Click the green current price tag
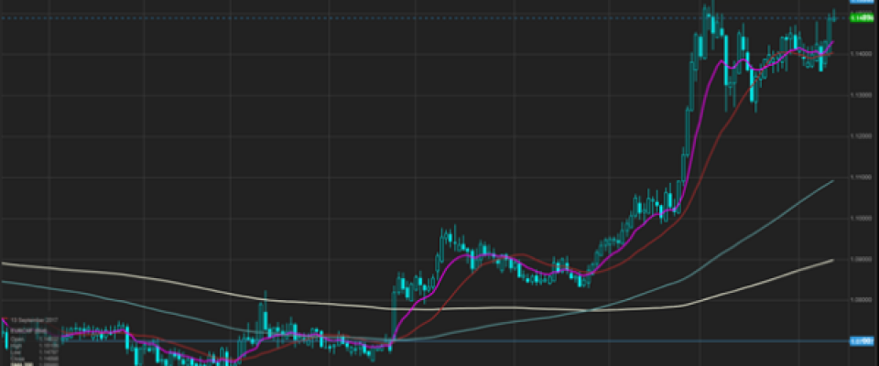 coord(863,18)
